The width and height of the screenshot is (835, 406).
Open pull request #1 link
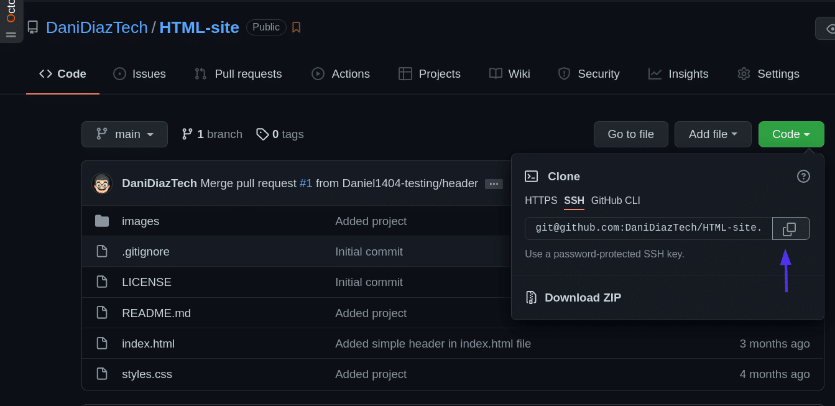pyautogui.click(x=306, y=183)
